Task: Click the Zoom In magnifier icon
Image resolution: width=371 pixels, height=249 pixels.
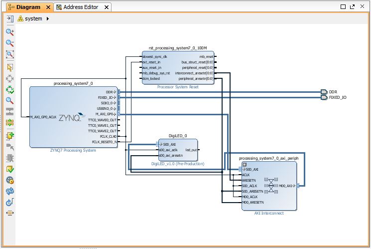Action: [9, 32]
